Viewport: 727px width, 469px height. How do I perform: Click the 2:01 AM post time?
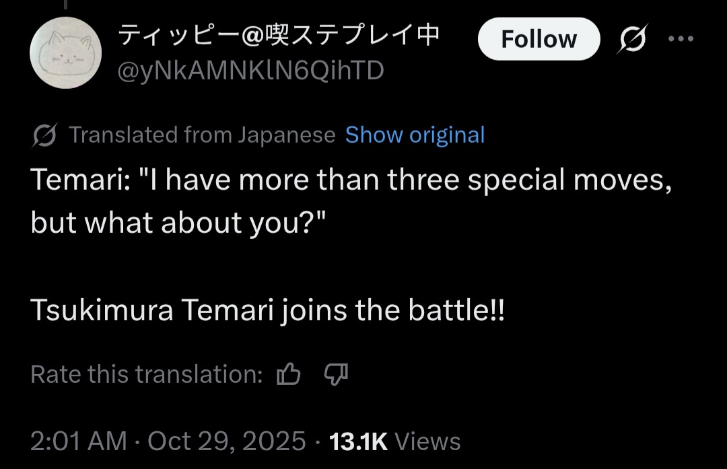point(78,441)
